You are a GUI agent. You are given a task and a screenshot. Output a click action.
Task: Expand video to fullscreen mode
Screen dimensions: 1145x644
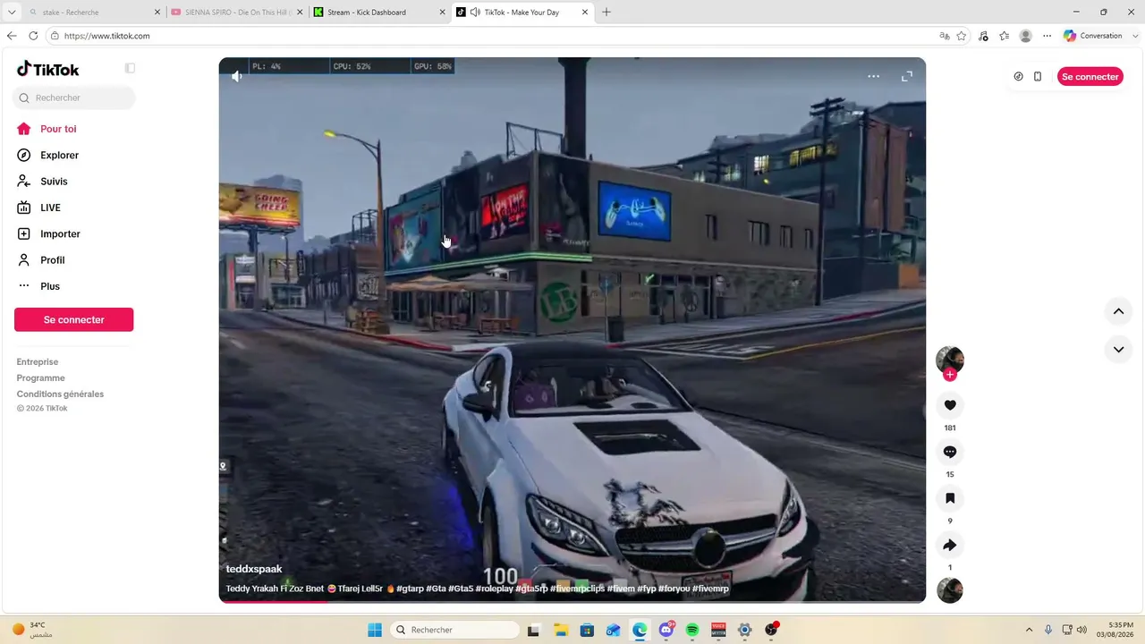(906, 76)
